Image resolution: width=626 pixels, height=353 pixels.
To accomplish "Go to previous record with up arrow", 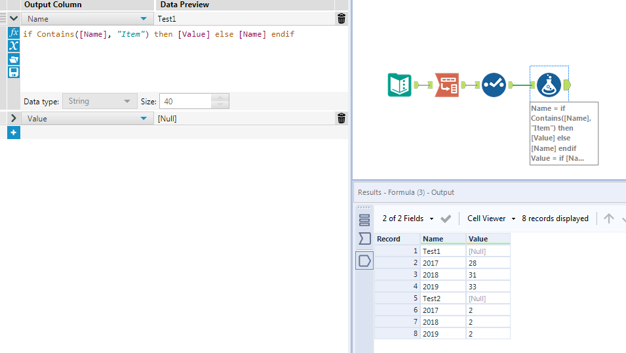I will 608,218.
